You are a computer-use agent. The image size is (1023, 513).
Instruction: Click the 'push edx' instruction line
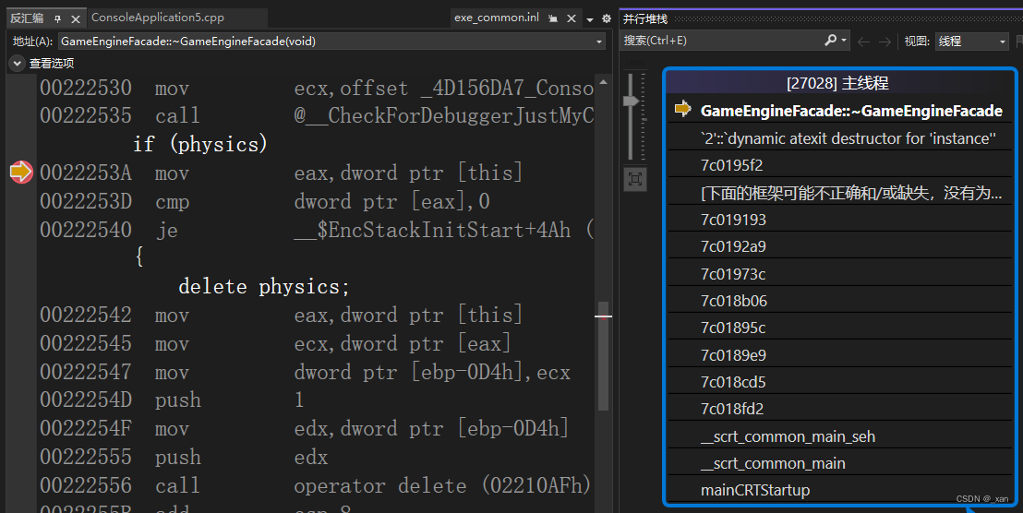click(x=184, y=457)
